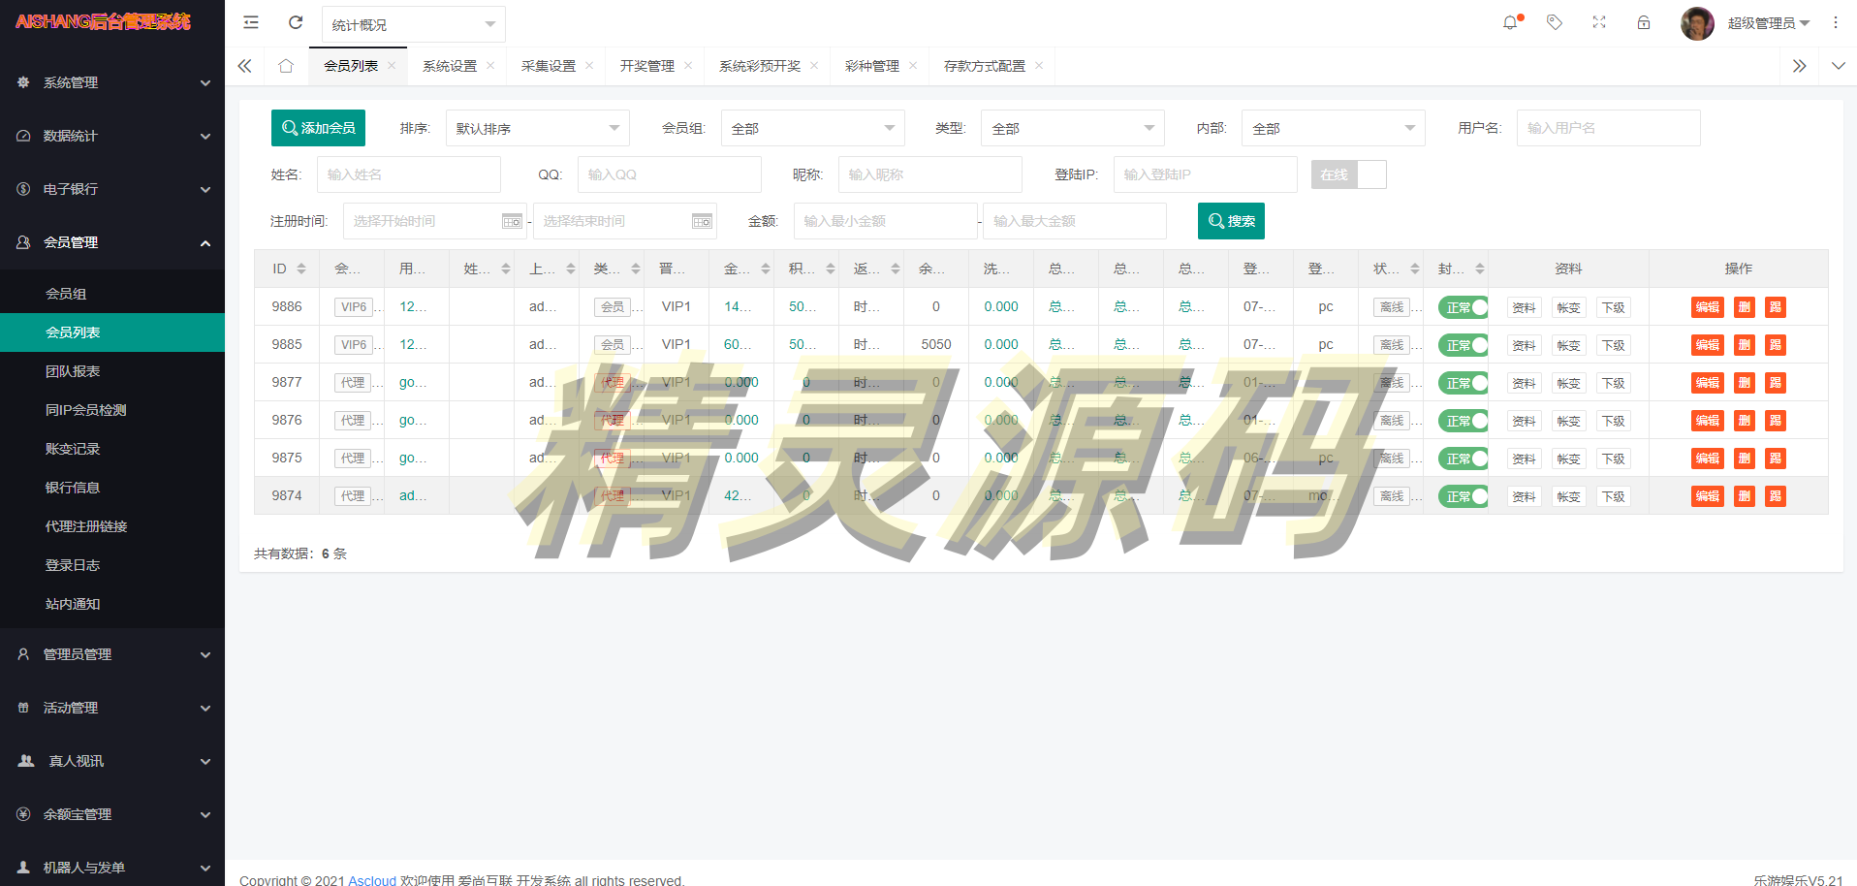This screenshot has height=886, width=1857.
Task: Click the notification bell icon
Action: click(x=1510, y=22)
